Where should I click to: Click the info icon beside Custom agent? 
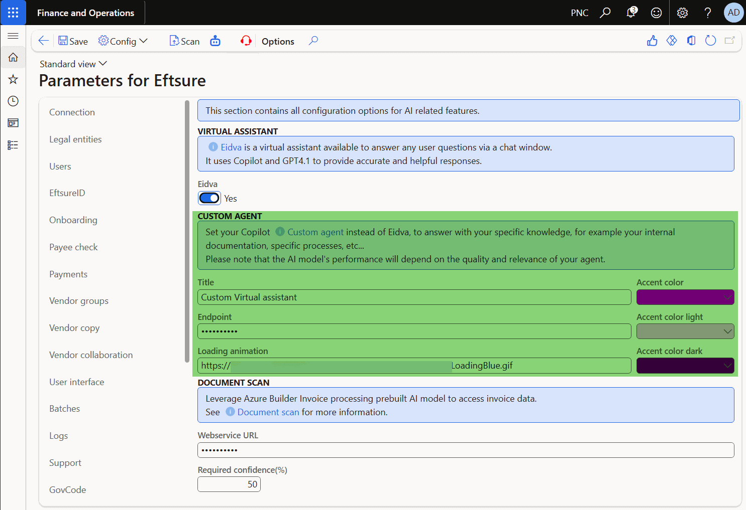click(x=280, y=232)
